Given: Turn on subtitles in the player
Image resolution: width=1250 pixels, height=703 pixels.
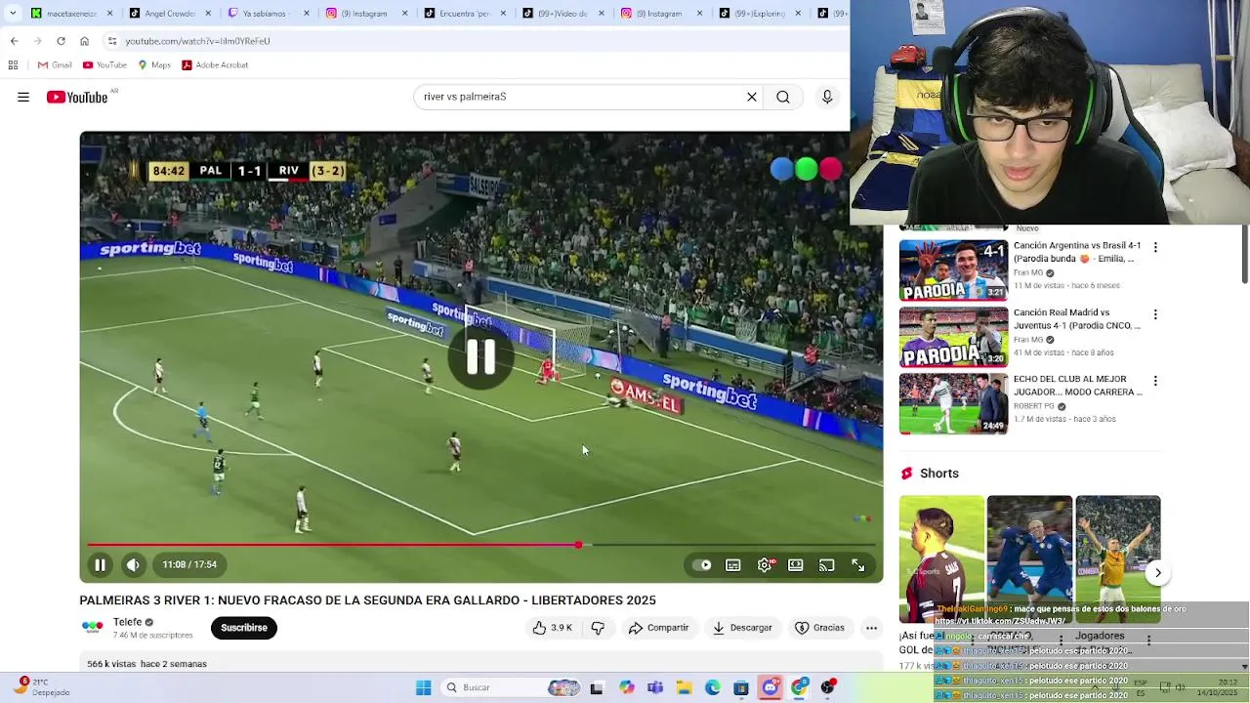Looking at the screenshot, I should (x=733, y=564).
